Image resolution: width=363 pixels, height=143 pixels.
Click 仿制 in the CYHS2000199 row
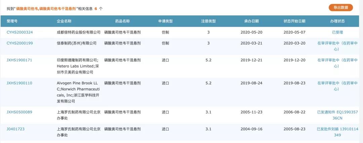click(165, 43)
